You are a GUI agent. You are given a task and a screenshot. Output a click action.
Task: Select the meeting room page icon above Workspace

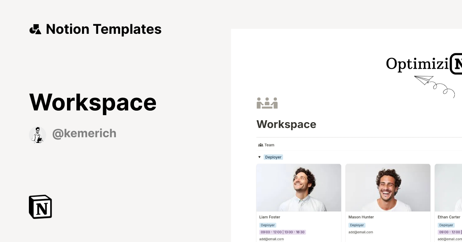coord(267,103)
